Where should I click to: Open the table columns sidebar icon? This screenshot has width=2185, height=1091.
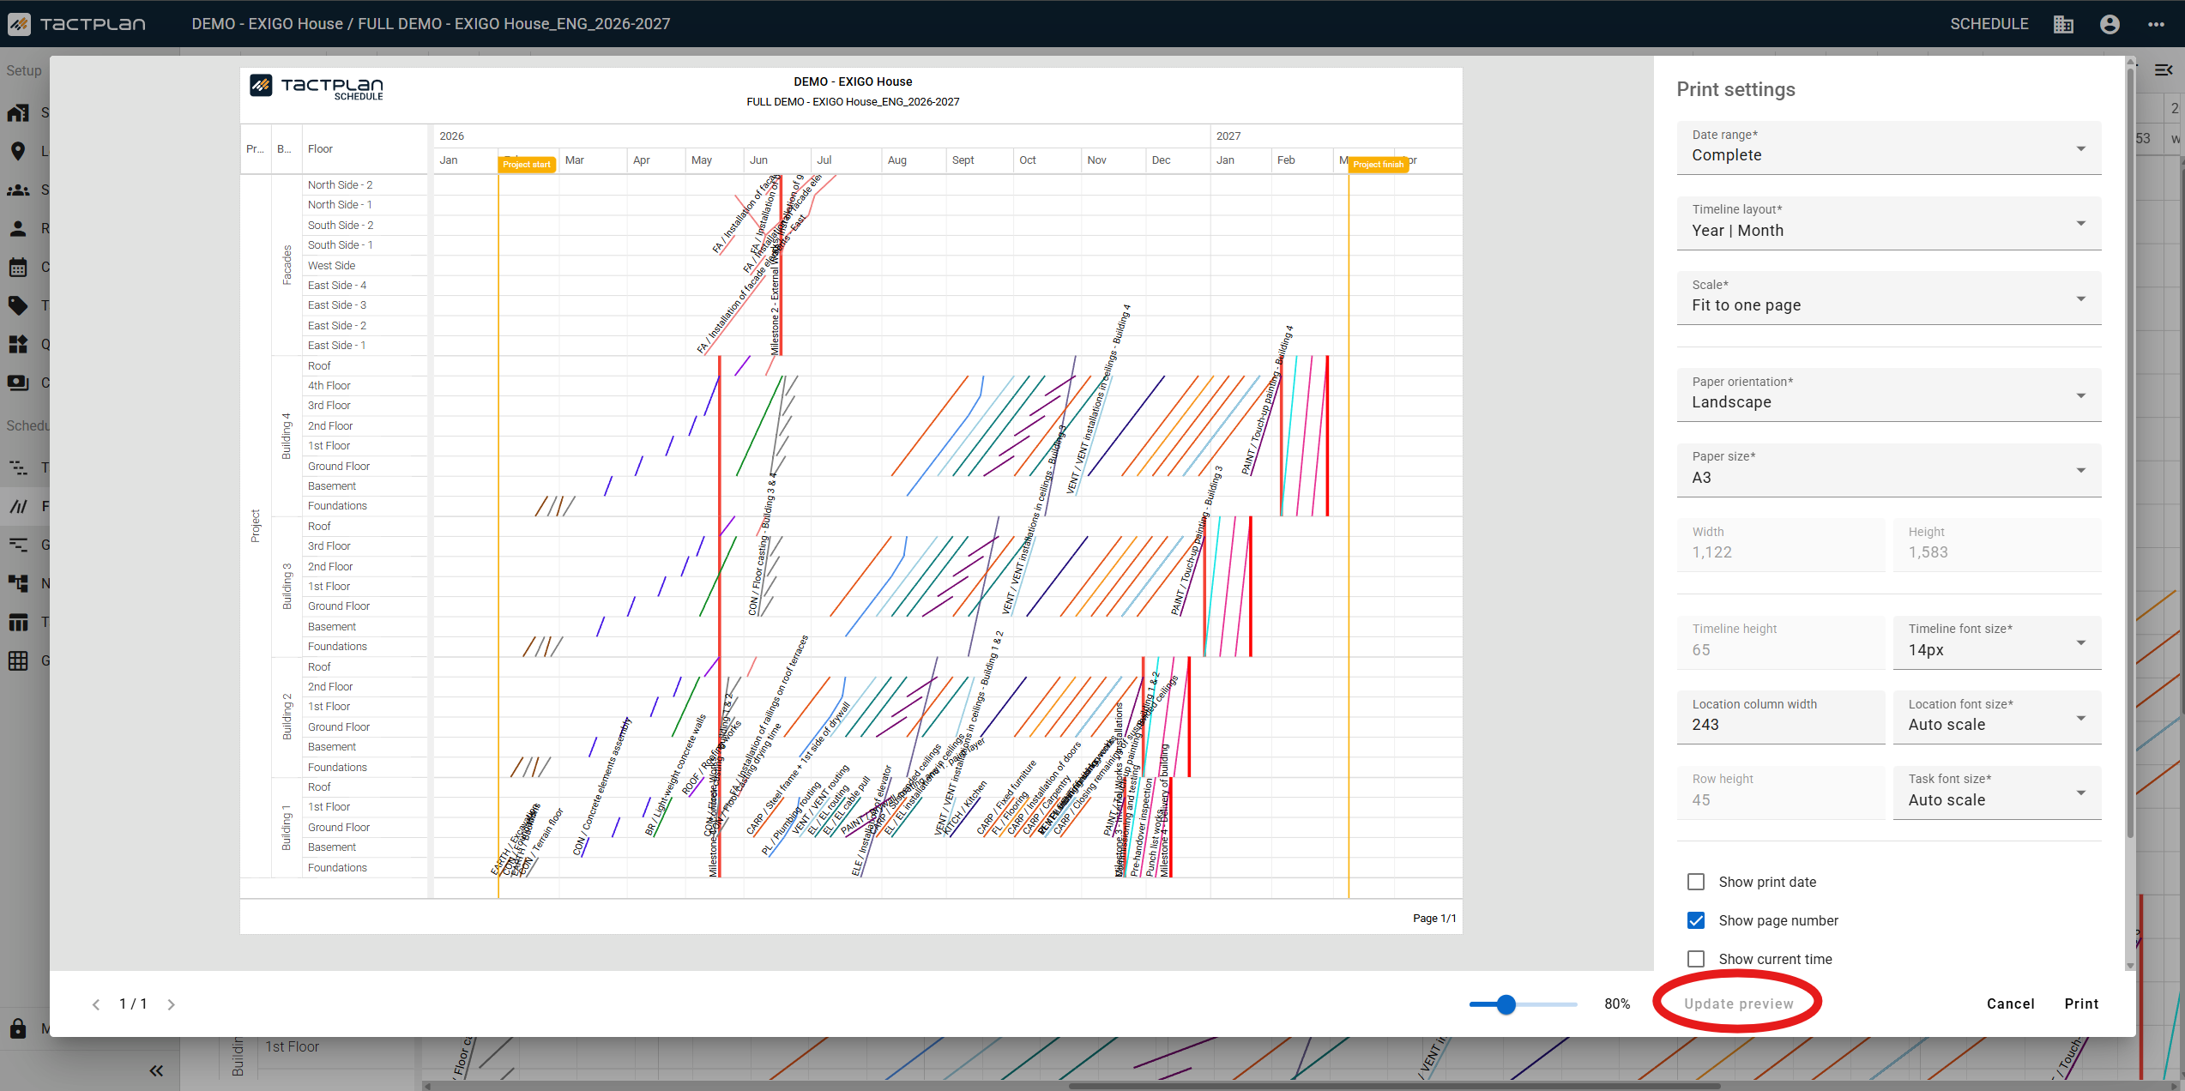18,622
